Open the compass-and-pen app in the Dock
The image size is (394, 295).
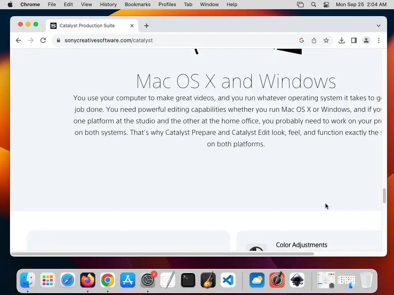tap(277, 280)
